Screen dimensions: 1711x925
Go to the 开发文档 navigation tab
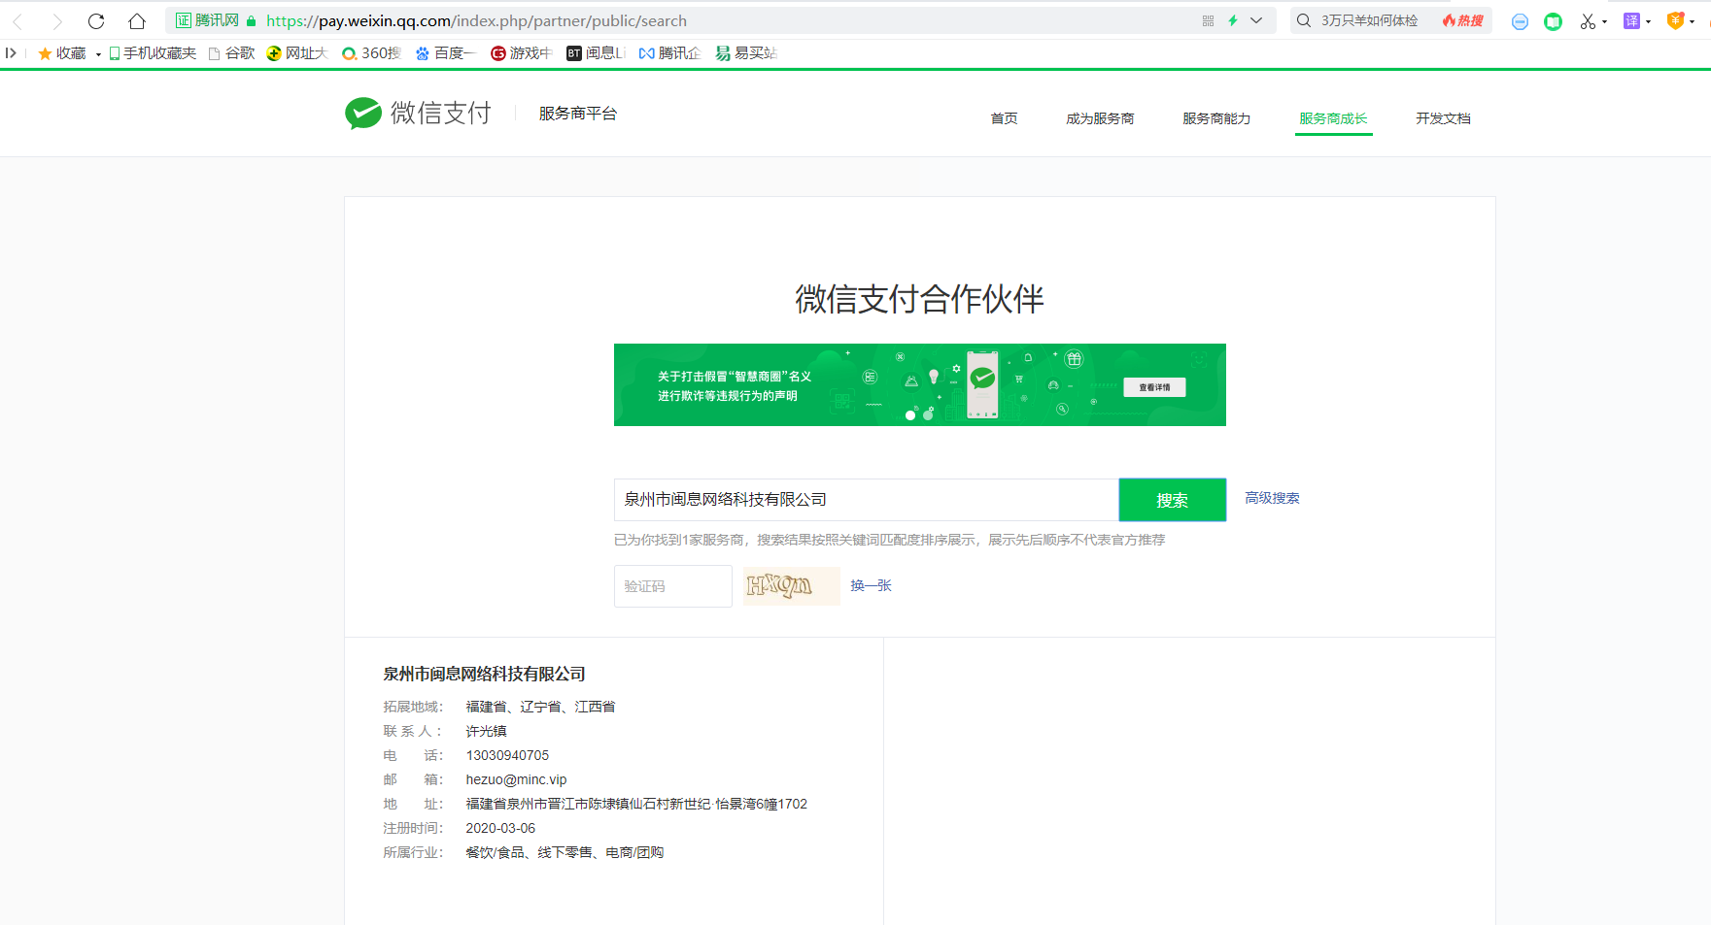(x=1443, y=118)
